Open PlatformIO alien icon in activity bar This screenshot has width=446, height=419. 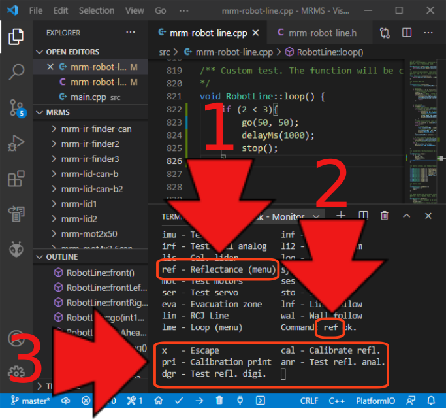coord(16,248)
